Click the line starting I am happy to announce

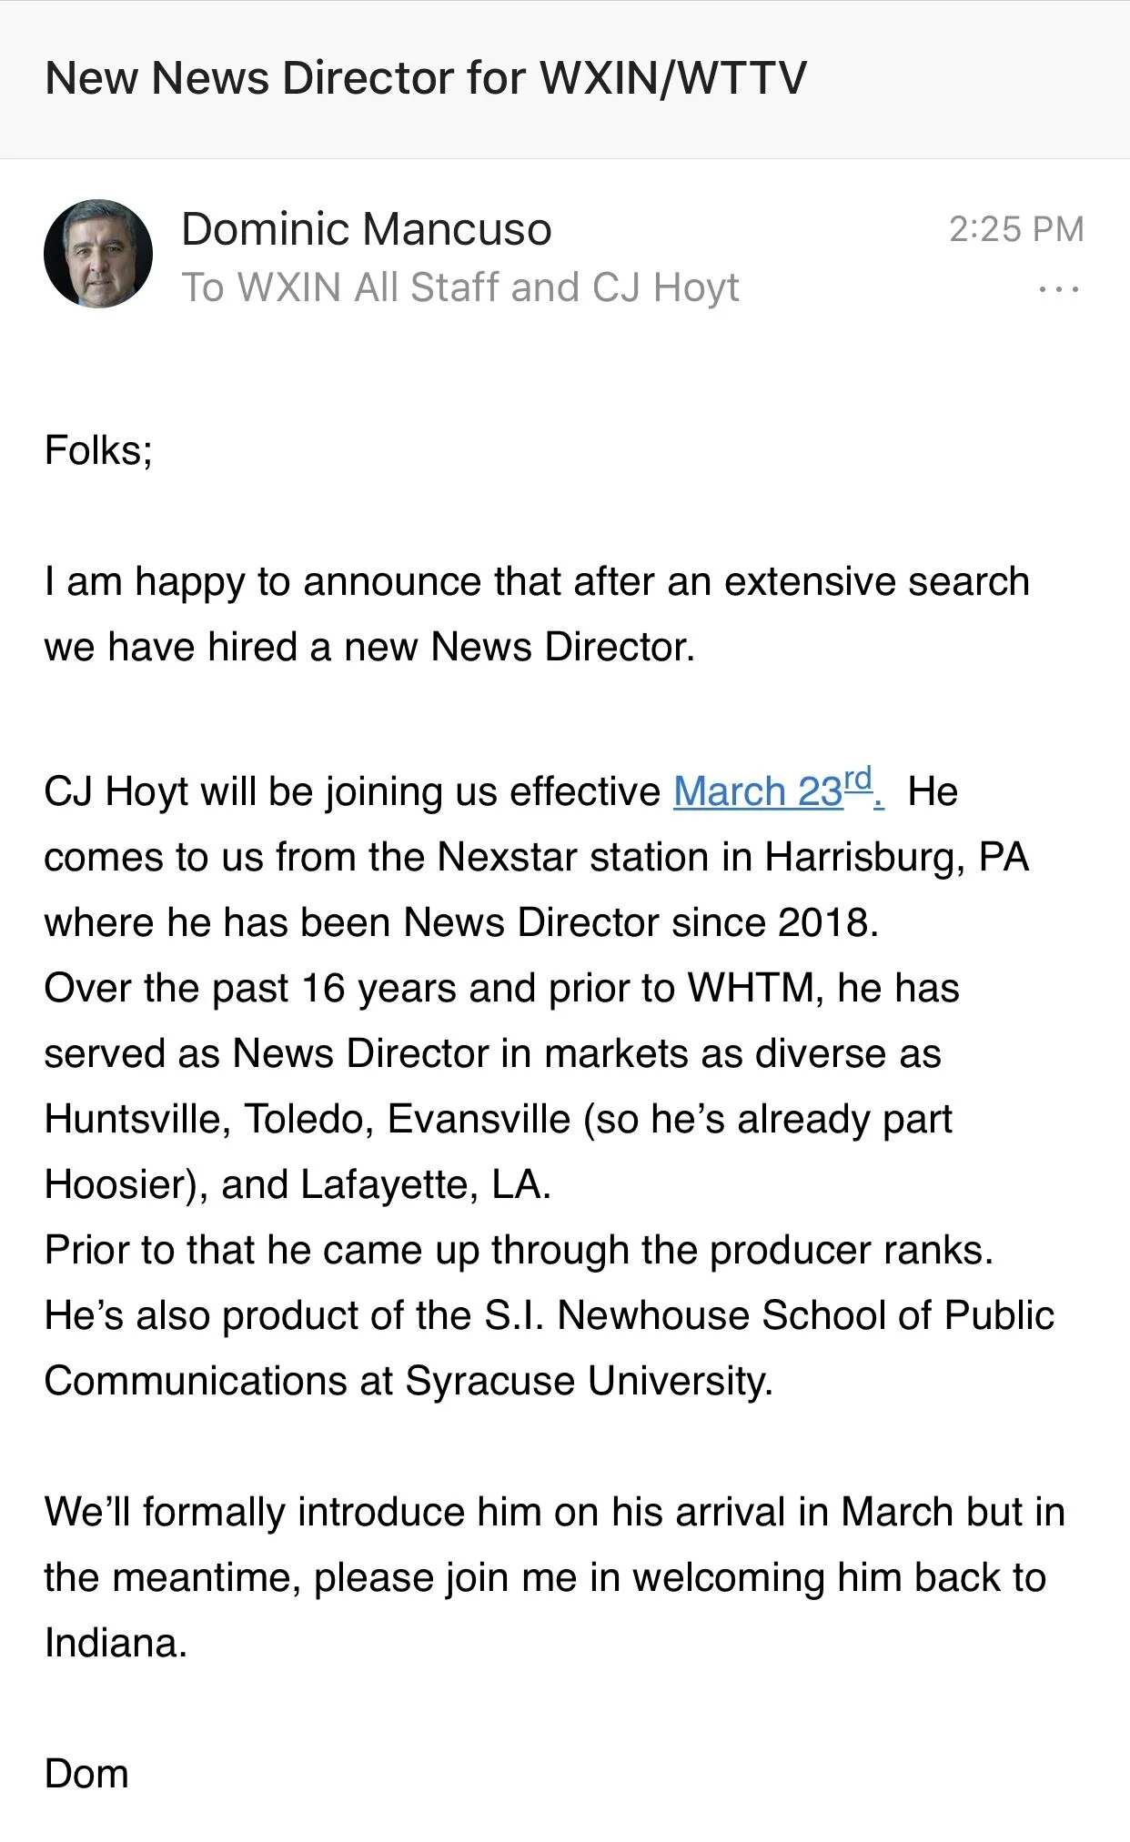click(537, 582)
